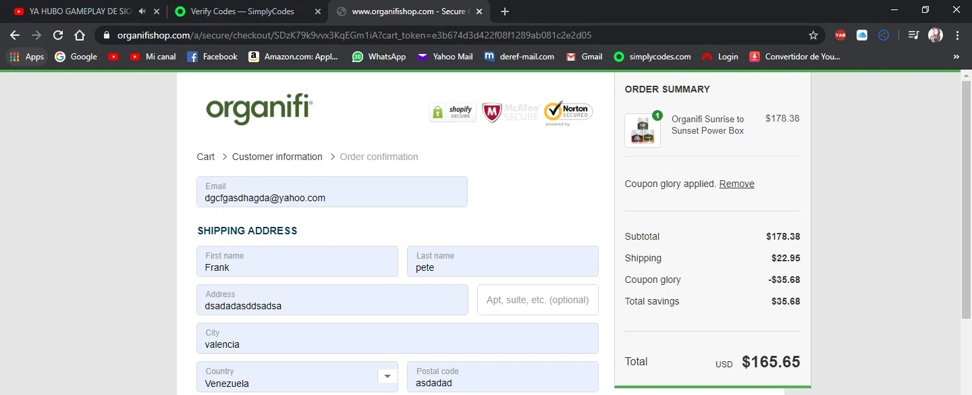This screenshot has width=972, height=395.
Task: Reload the page with the refresh icon
Action: coord(58,35)
